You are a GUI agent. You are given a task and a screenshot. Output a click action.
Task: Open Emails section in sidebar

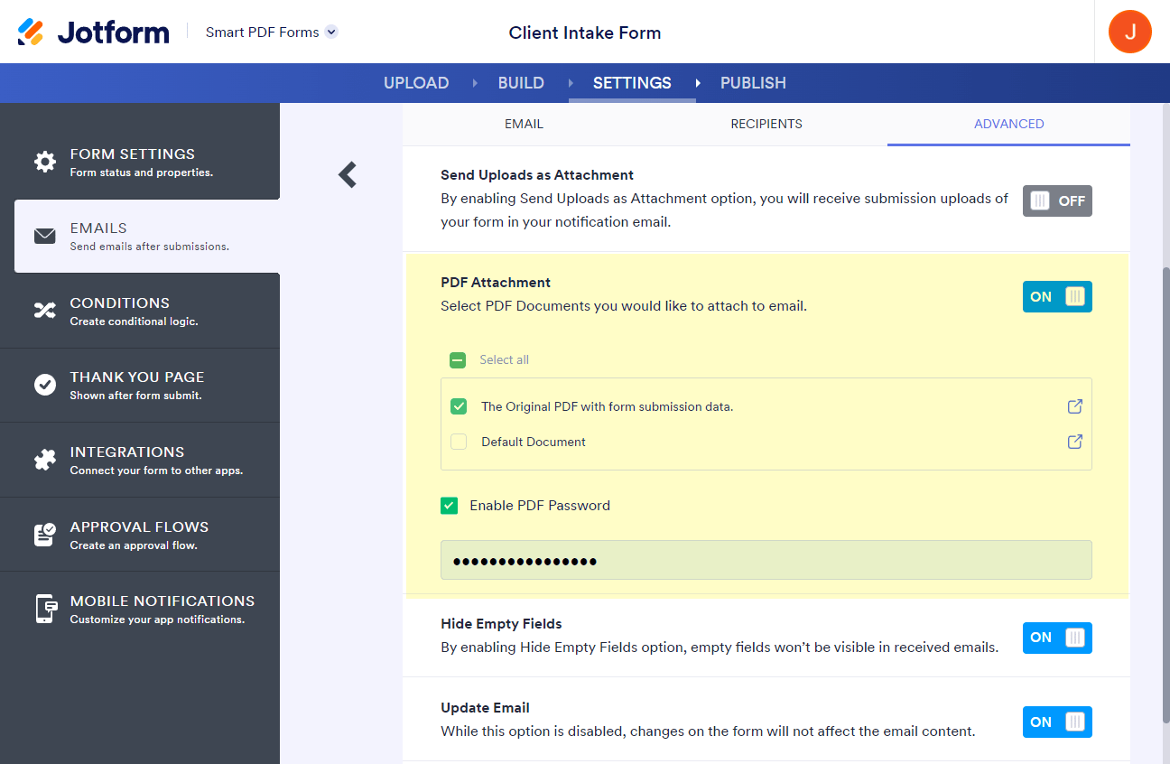click(x=147, y=236)
